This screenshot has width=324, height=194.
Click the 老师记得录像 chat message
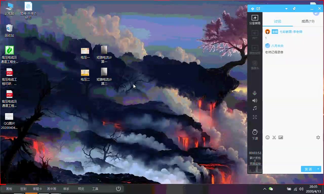[274, 52]
